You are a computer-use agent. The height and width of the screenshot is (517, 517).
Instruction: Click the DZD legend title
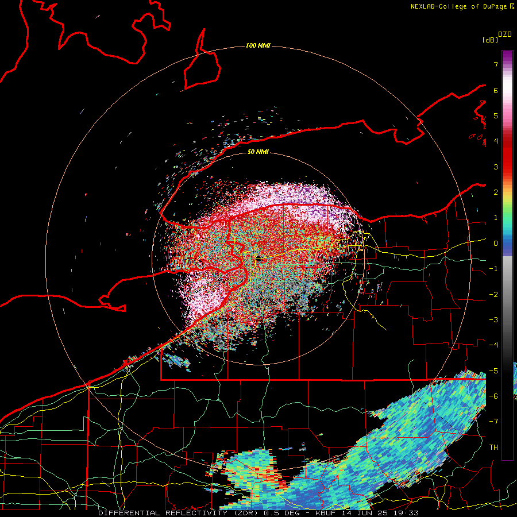505,34
